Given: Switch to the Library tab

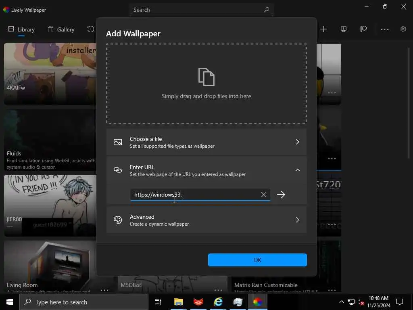Looking at the screenshot, I should pos(21,29).
